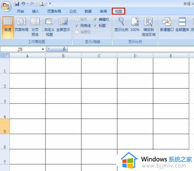Screen dimensions: 194x171
Task: Click 缩放到选定区域 zoom to selection
Action: tap(149, 27)
